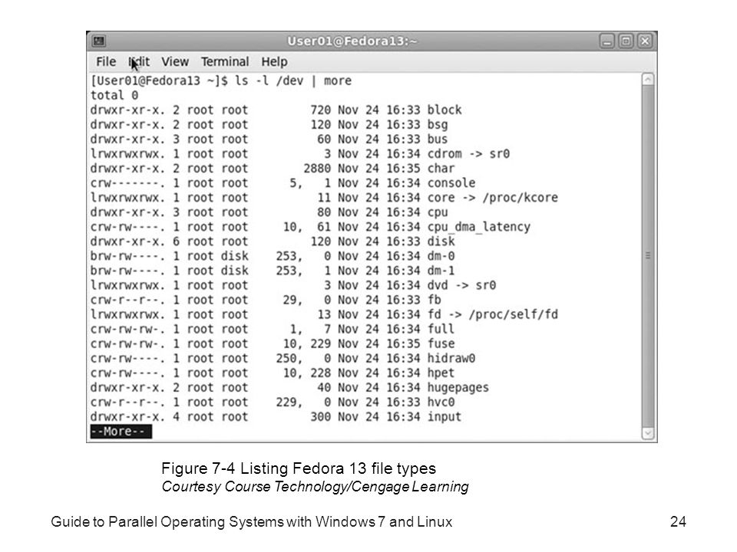The image size is (737, 552).
Task: Click permissions 'crw-------.' of console
Action: [x=128, y=183]
